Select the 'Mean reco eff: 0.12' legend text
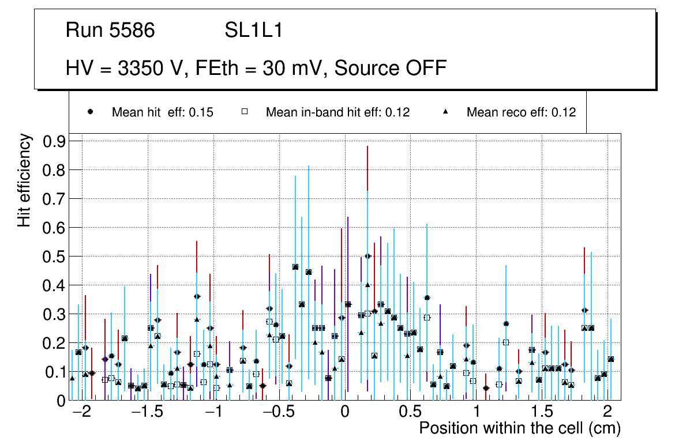Image resolution: width=690 pixels, height=445 pixels. 521,112
